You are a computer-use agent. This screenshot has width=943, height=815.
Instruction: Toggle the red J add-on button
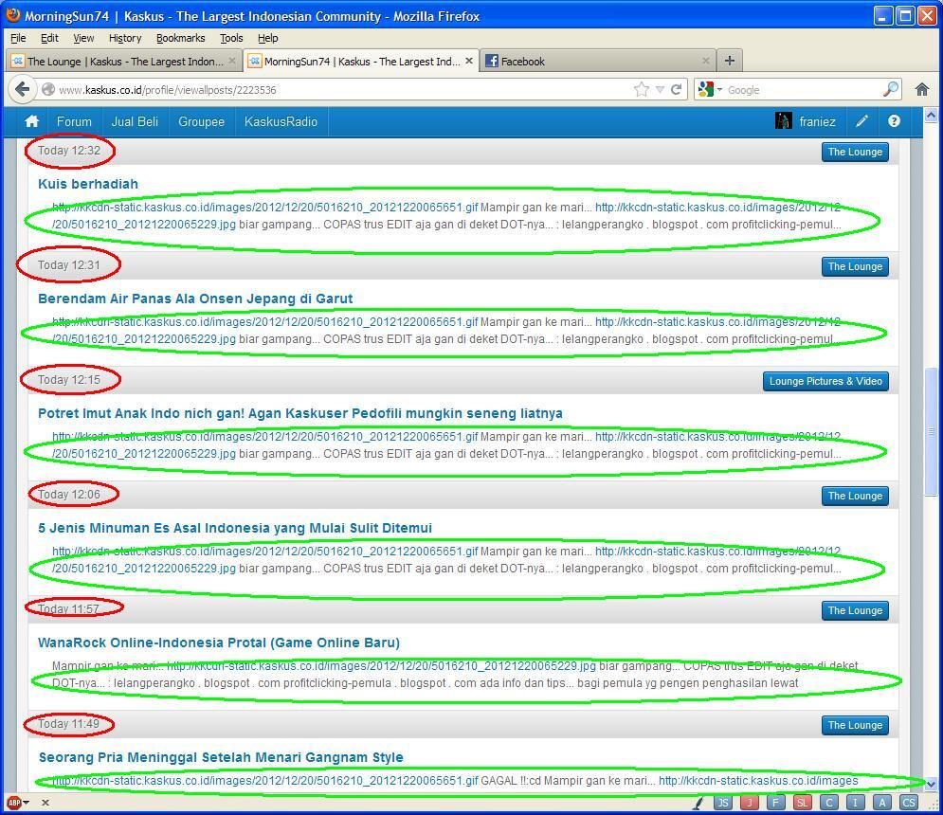point(750,803)
